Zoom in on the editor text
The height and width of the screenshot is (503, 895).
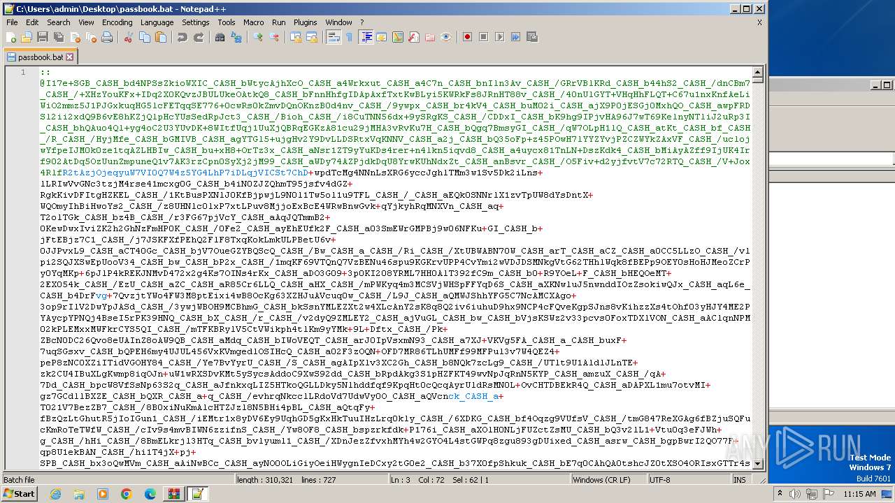click(258, 37)
